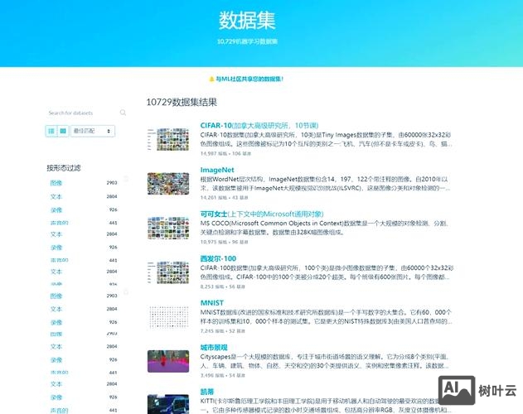Click the 10,975 papers stat under MS COCO
523x414 pixels.
[214, 242]
